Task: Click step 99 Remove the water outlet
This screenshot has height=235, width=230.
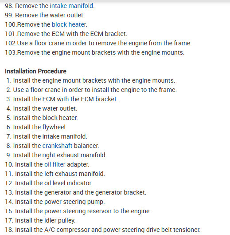Action: click(45, 15)
